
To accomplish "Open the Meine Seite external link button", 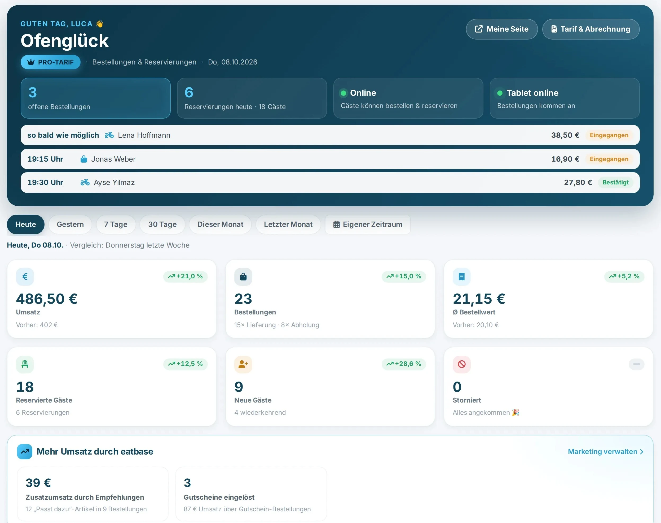I will click(502, 29).
